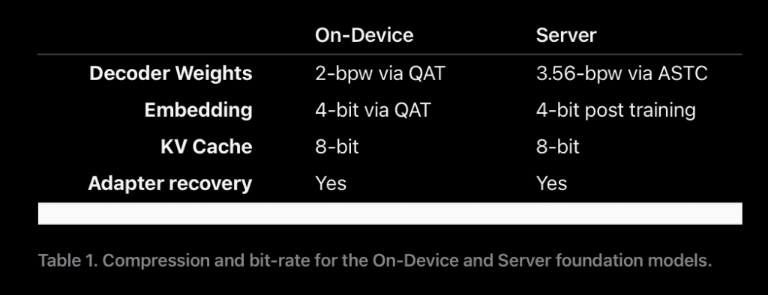The width and height of the screenshot is (768, 295).
Task: Click the Table 1 caption text
Action: (375, 261)
